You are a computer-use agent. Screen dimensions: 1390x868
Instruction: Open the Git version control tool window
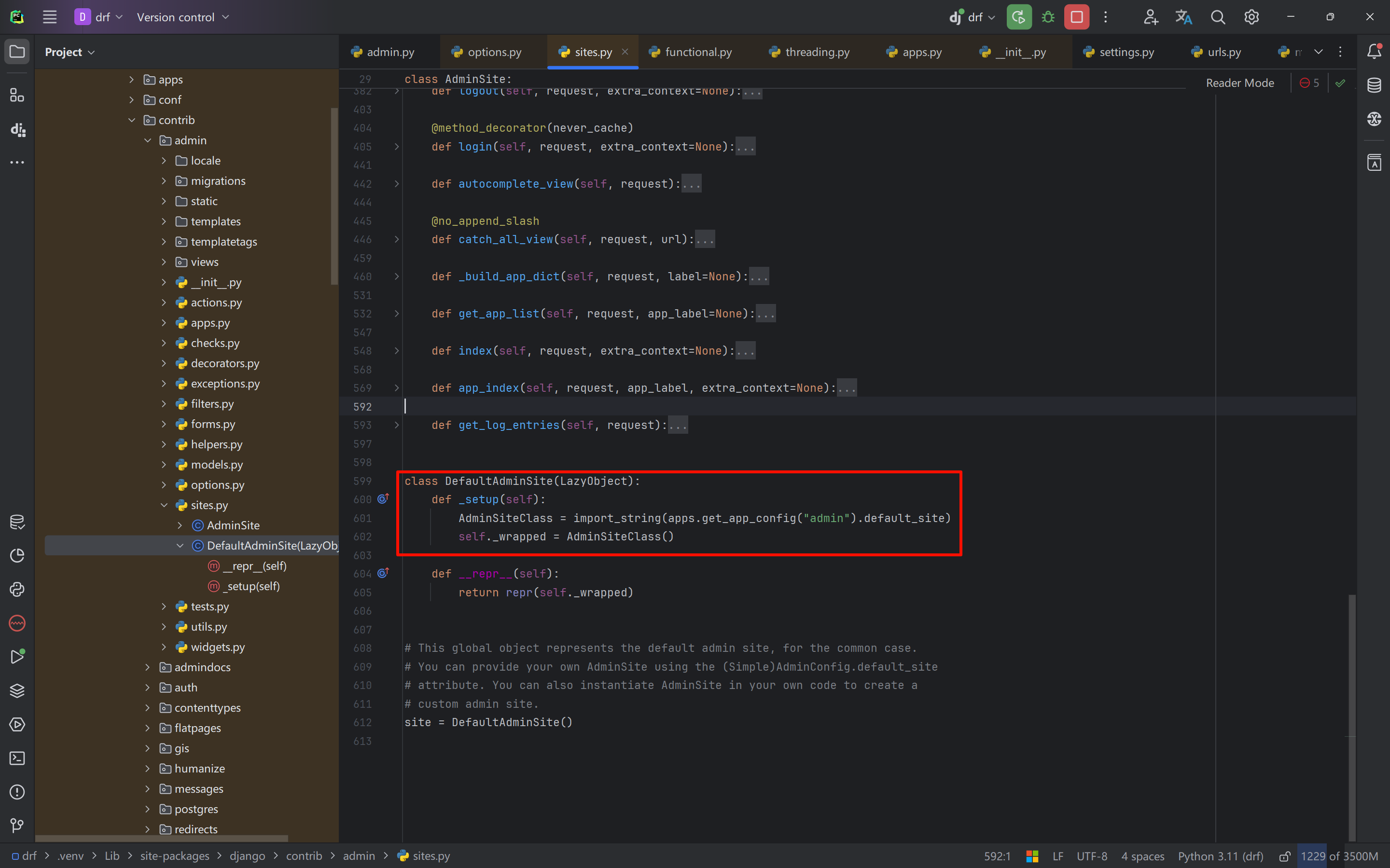[17, 826]
